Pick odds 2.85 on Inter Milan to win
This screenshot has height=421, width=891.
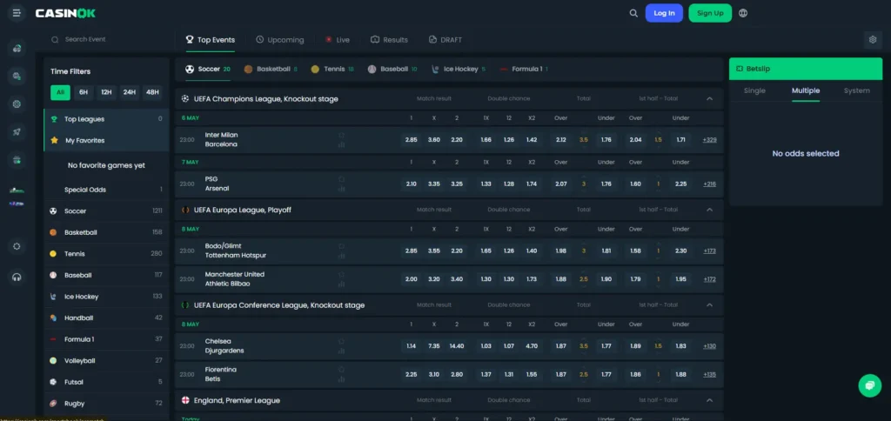tap(412, 140)
